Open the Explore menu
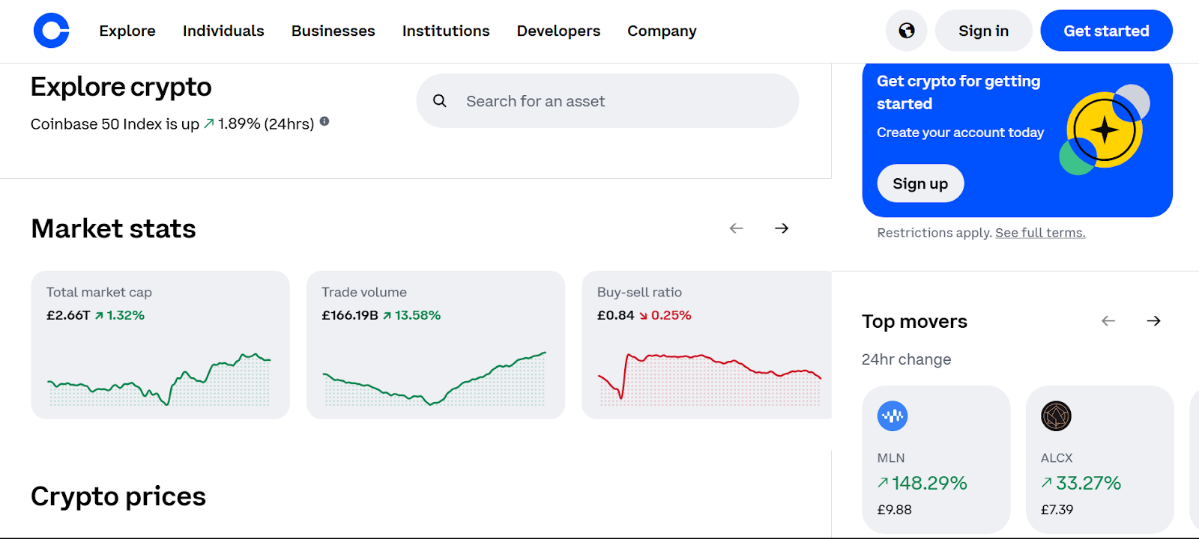The height and width of the screenshot is (539, 1199). point(127,31)
